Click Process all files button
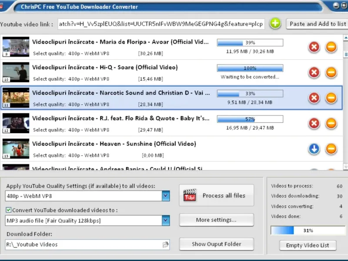Screen dimensions: 348x261 216,195
